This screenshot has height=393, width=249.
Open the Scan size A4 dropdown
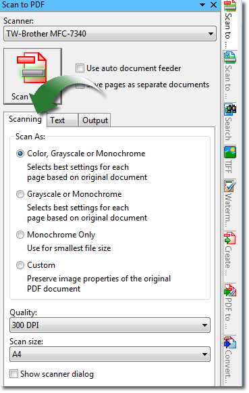110,354
